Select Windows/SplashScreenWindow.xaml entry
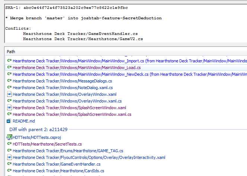 tap(69, 108)
